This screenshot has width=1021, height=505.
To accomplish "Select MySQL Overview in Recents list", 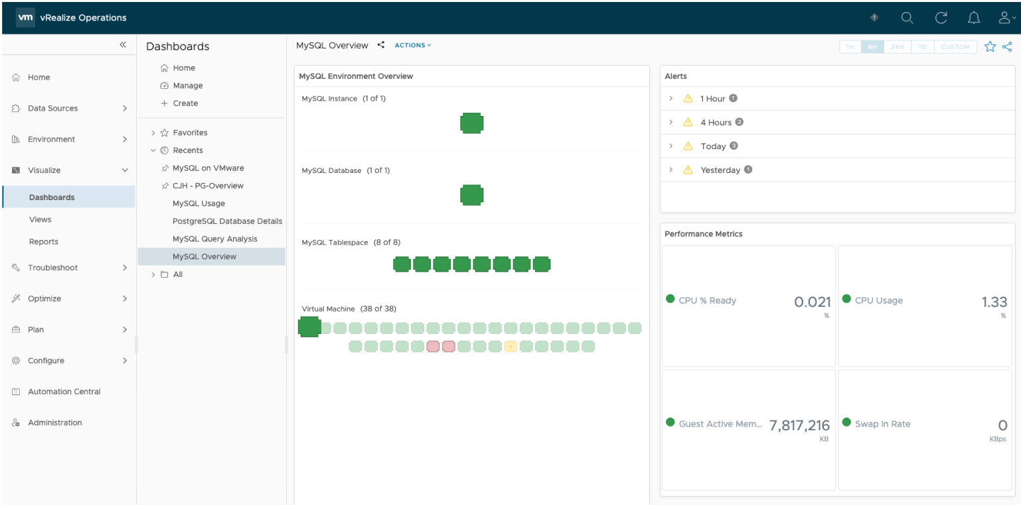I will (211, 256).
